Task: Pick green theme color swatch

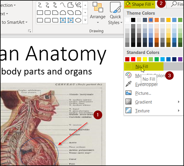Action: 180,20
